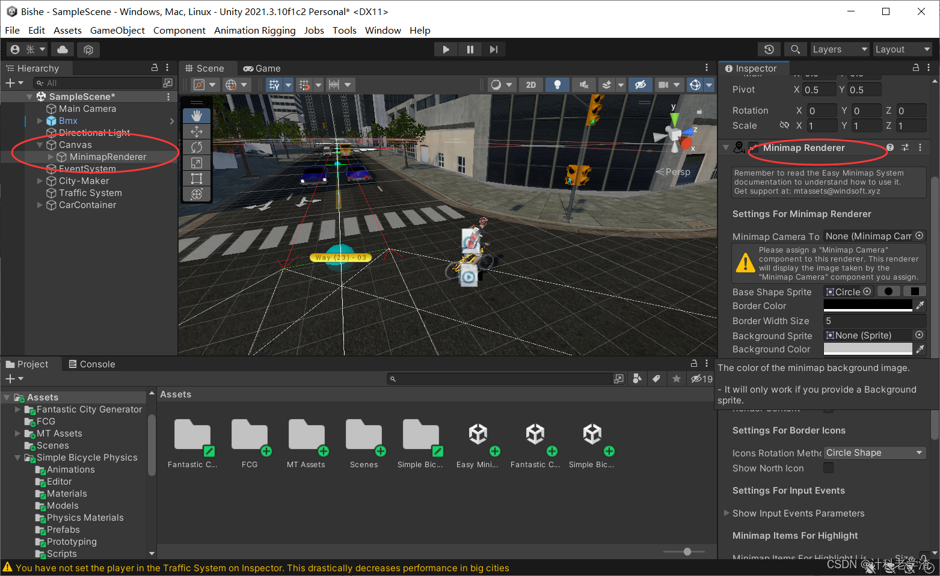
Task: Open the Animation Rigging menu
Action: pyautogui.click(x=255, y=30)
